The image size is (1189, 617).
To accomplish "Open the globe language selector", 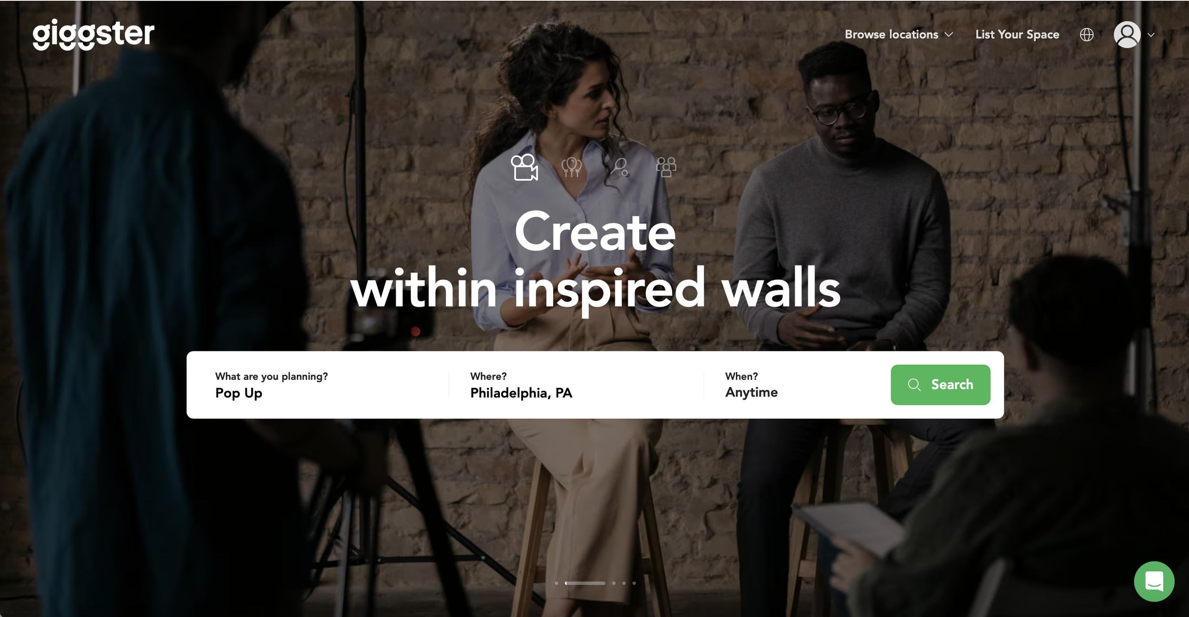I will (1087, 35).
